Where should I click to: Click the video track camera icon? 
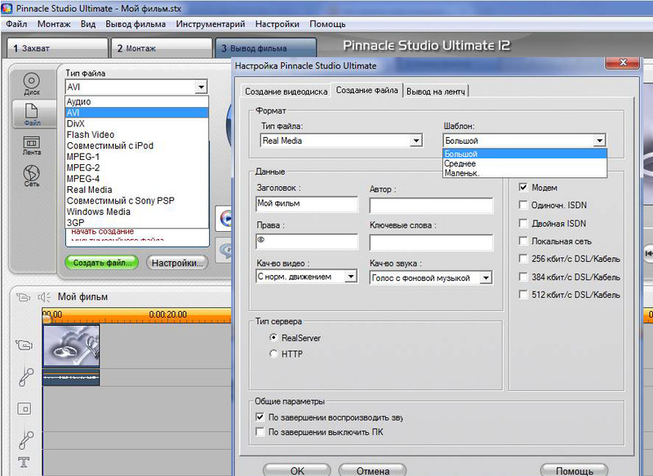(24, 345)
